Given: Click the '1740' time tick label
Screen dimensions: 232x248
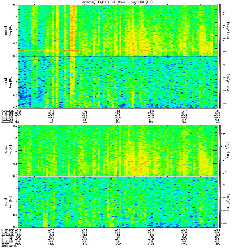Looking at the screenshot, I should [x=184, y=244].
